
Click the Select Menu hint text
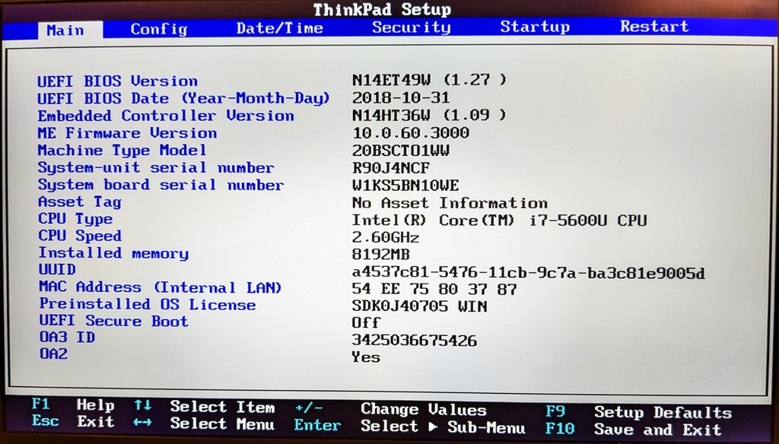click(x=222, y=423)
